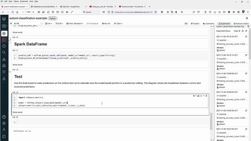Image resolution: width=251 pixels, height=141 pixels.
Task: Refresh the Experiment Runs list
Action: [x=243, y=31]
